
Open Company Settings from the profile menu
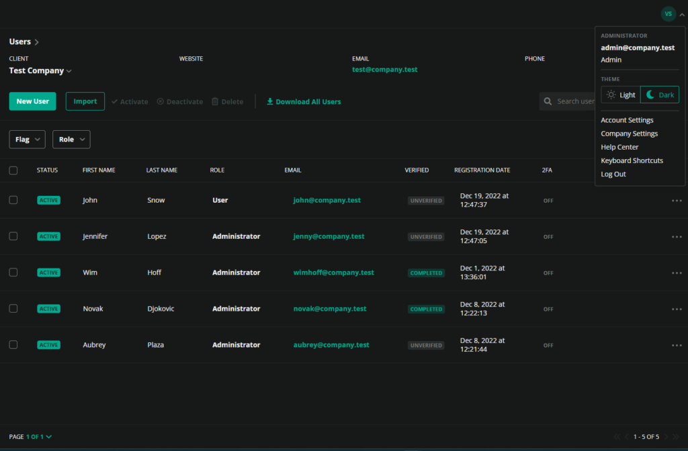point(629,134)
